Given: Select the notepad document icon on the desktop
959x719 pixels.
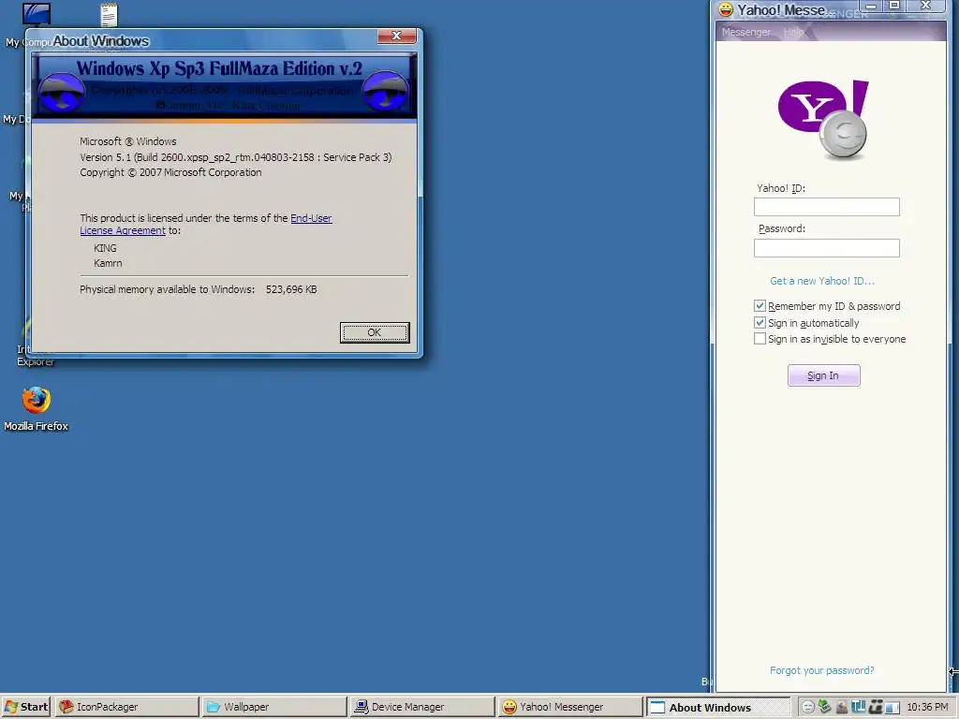Looking at the screenshot, I should (x=109, y=15).
